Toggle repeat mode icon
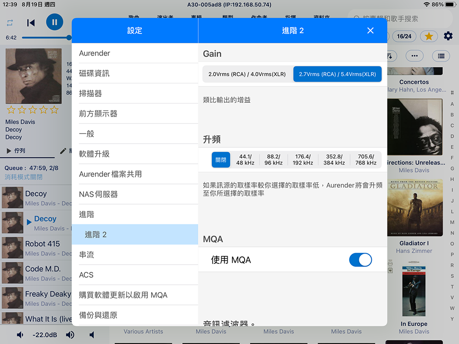This screenshot has width=459, height=344. [x=10, y=23]
